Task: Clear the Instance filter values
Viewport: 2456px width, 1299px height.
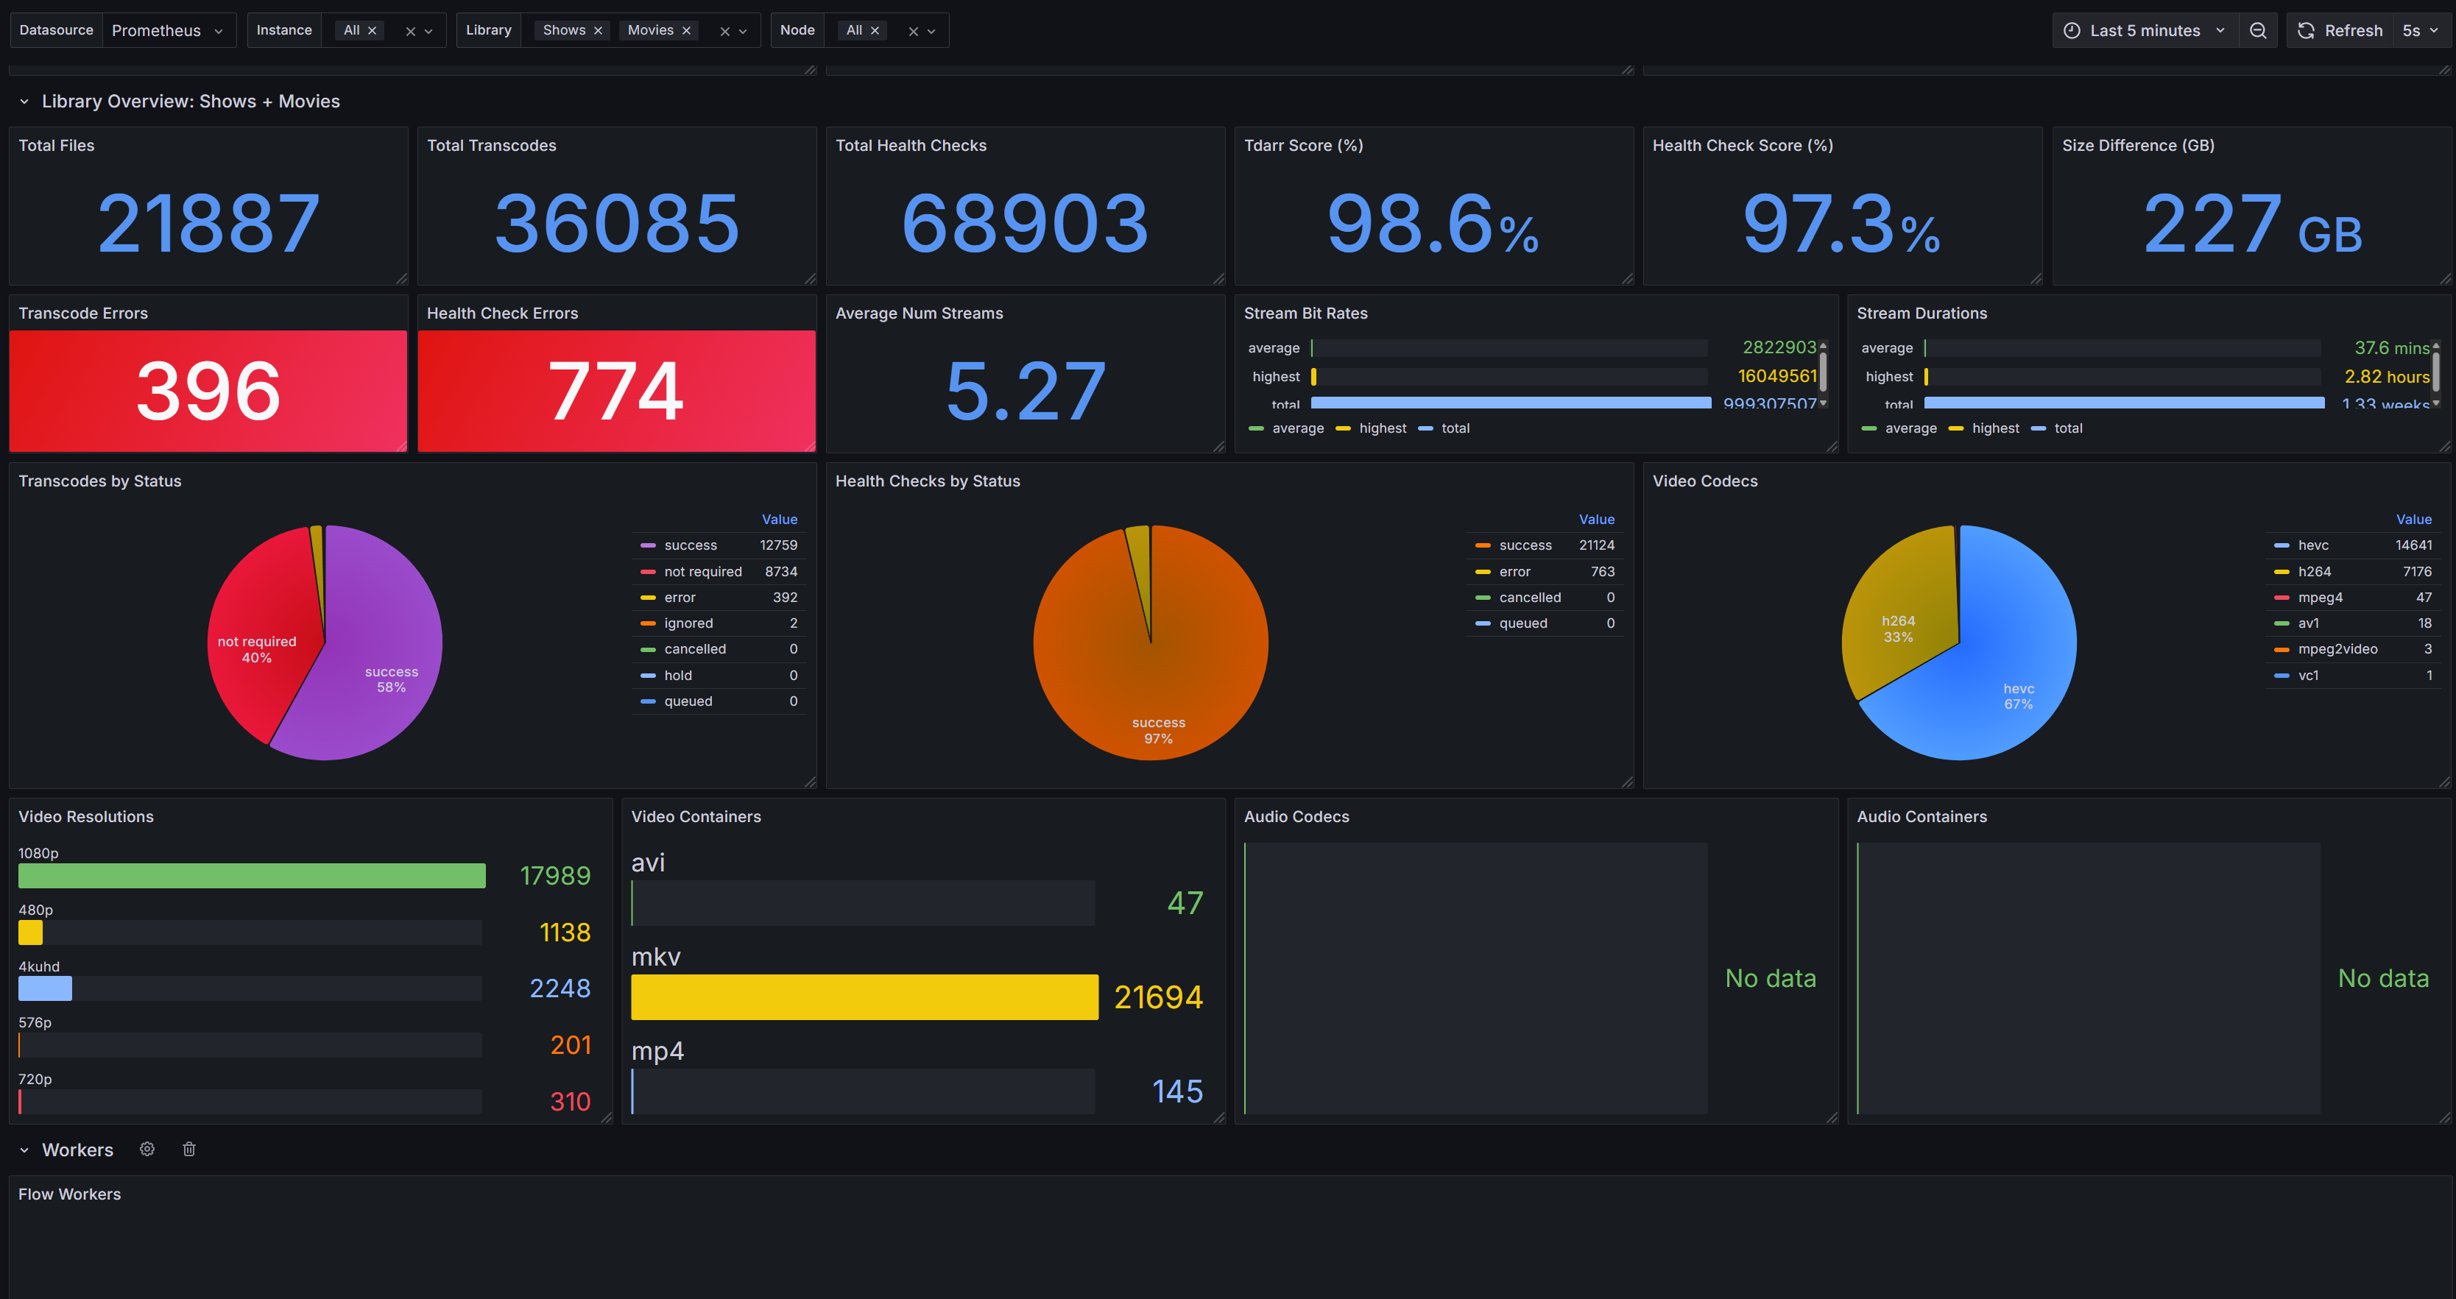Action: [x=411, y=32]
